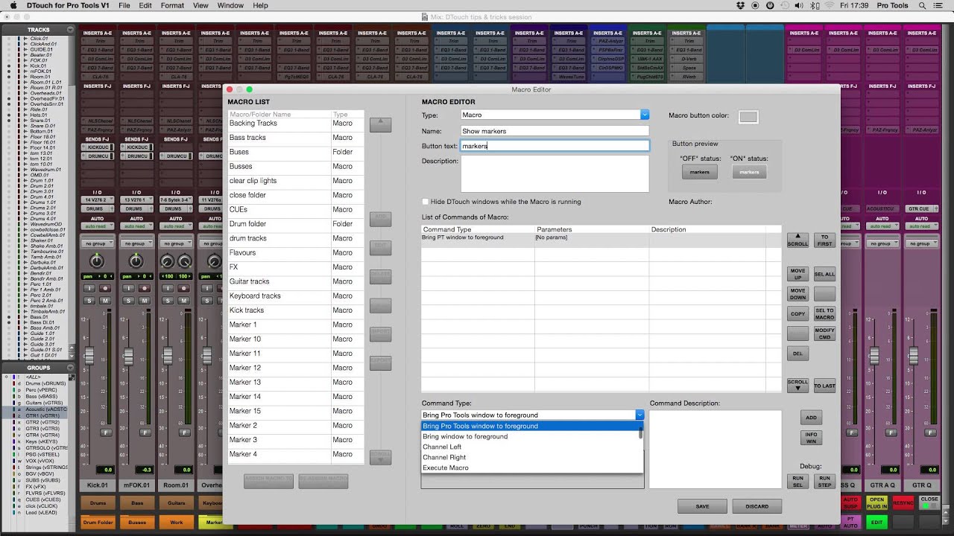This screenshot has height=536, width=954.
Task: Click the SAVE button
Action: coord(702,506)
